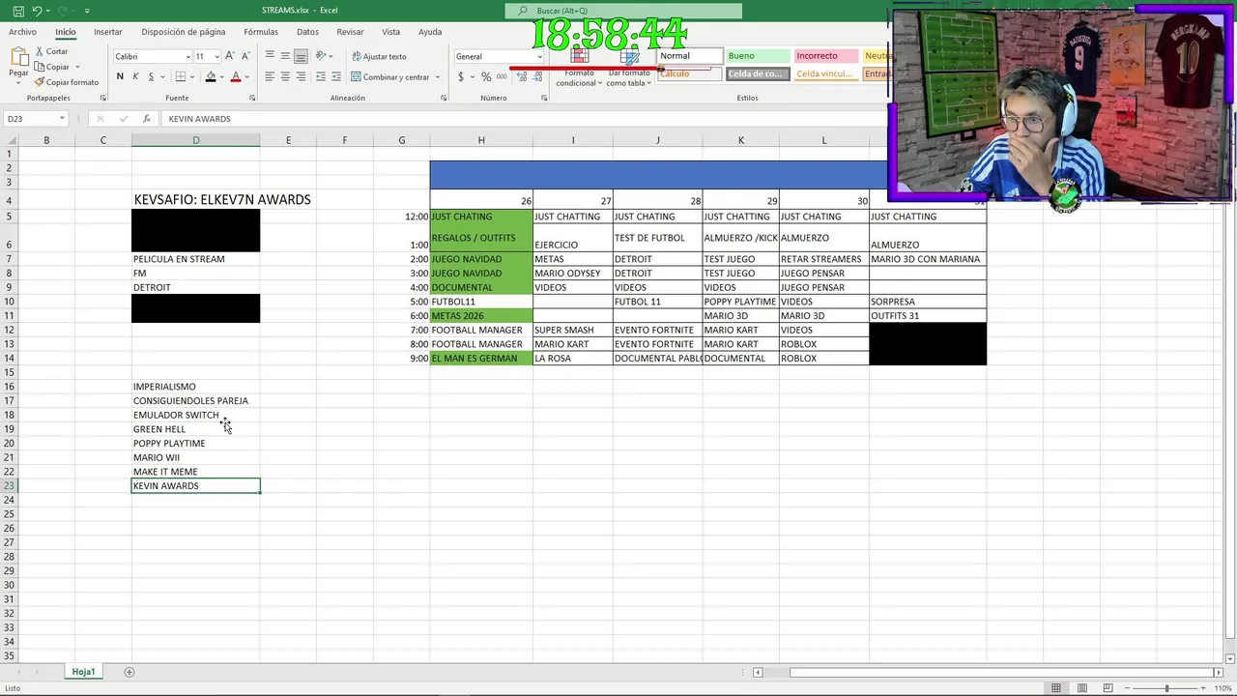This screenshot has height=696, width=1237.
Task: Toggle bottom vertical alignment
Action: 301,56
